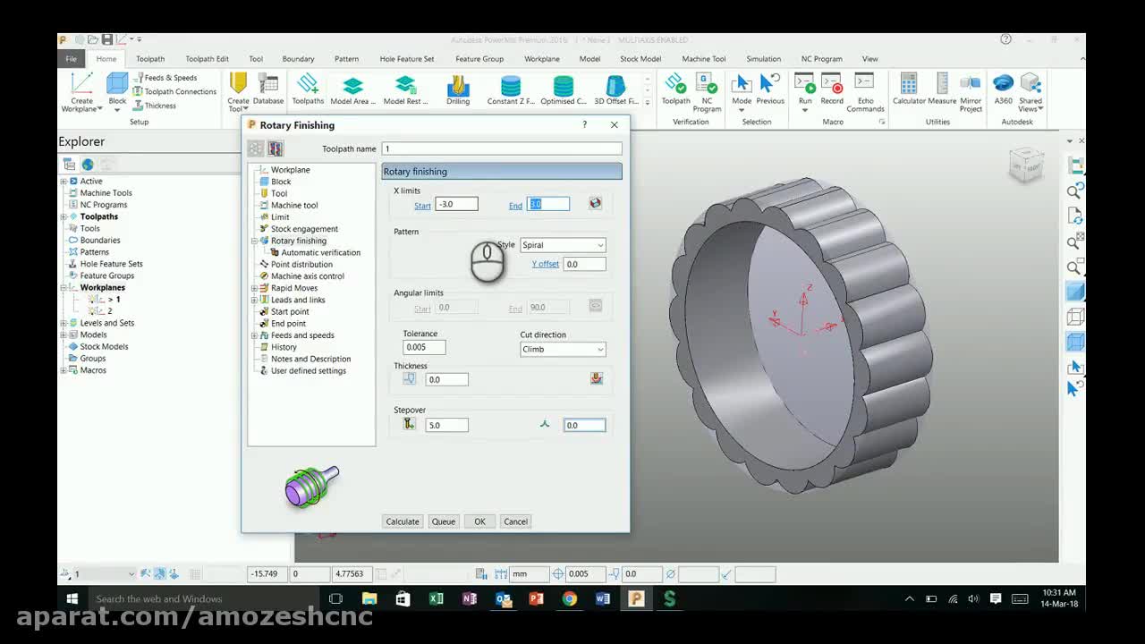Open the Boundary ribbon tab
Viewport: 1145px width, 644px height.
(298, 59)
